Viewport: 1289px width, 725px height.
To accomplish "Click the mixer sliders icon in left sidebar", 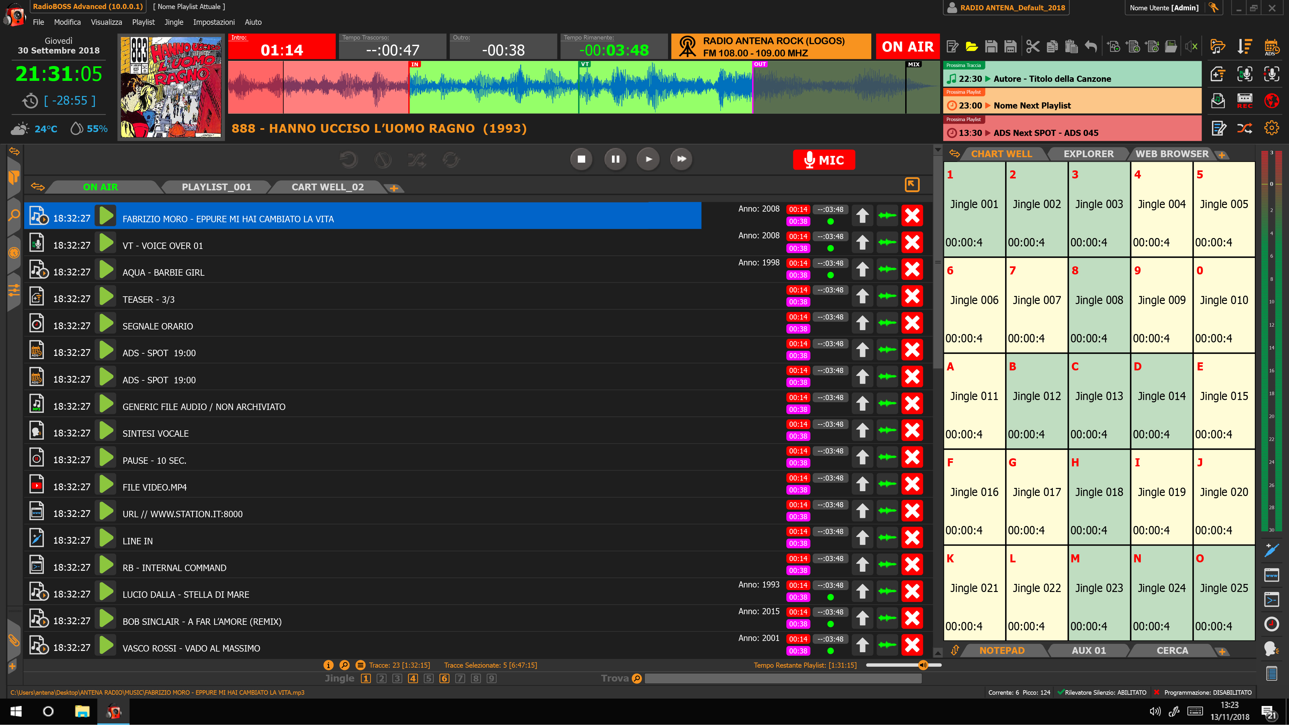I will tap(14, 290).
